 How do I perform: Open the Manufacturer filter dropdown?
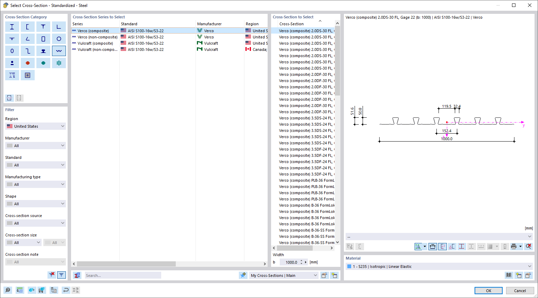click(x=35, y=146)
